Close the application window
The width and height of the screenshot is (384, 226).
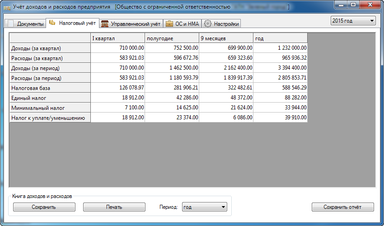(x=370, y=5)
